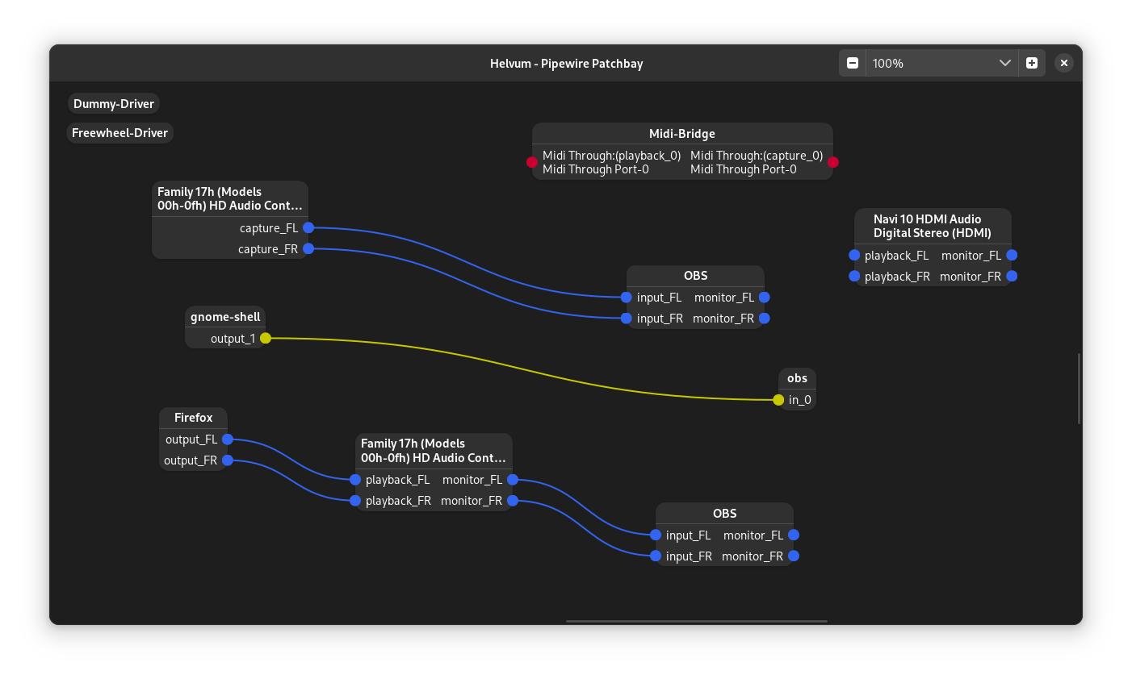Click the zoom percentage text field

929,63
